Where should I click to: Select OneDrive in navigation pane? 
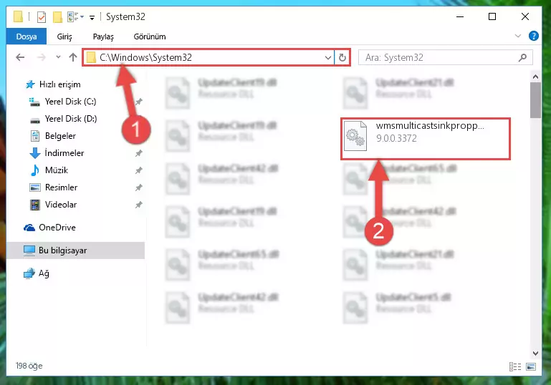pos(57,228)
